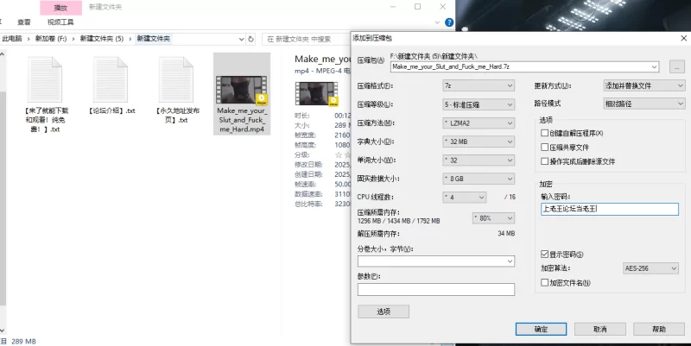The width and height of the screenshot is (691, 346).
Task: Enable 操作完成后删除源文件 checkbox
Action: pyautogui.click(x=545, y=161)
